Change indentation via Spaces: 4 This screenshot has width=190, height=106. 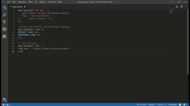tap(152, 105)
